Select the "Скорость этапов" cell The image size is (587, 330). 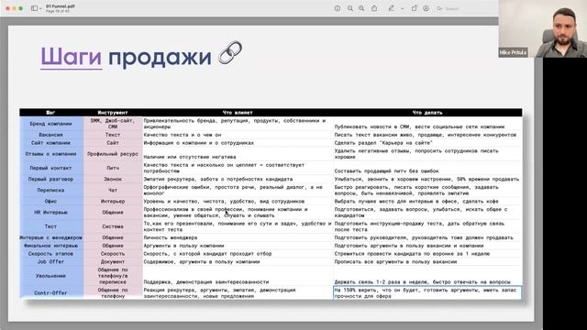[51, 254]
